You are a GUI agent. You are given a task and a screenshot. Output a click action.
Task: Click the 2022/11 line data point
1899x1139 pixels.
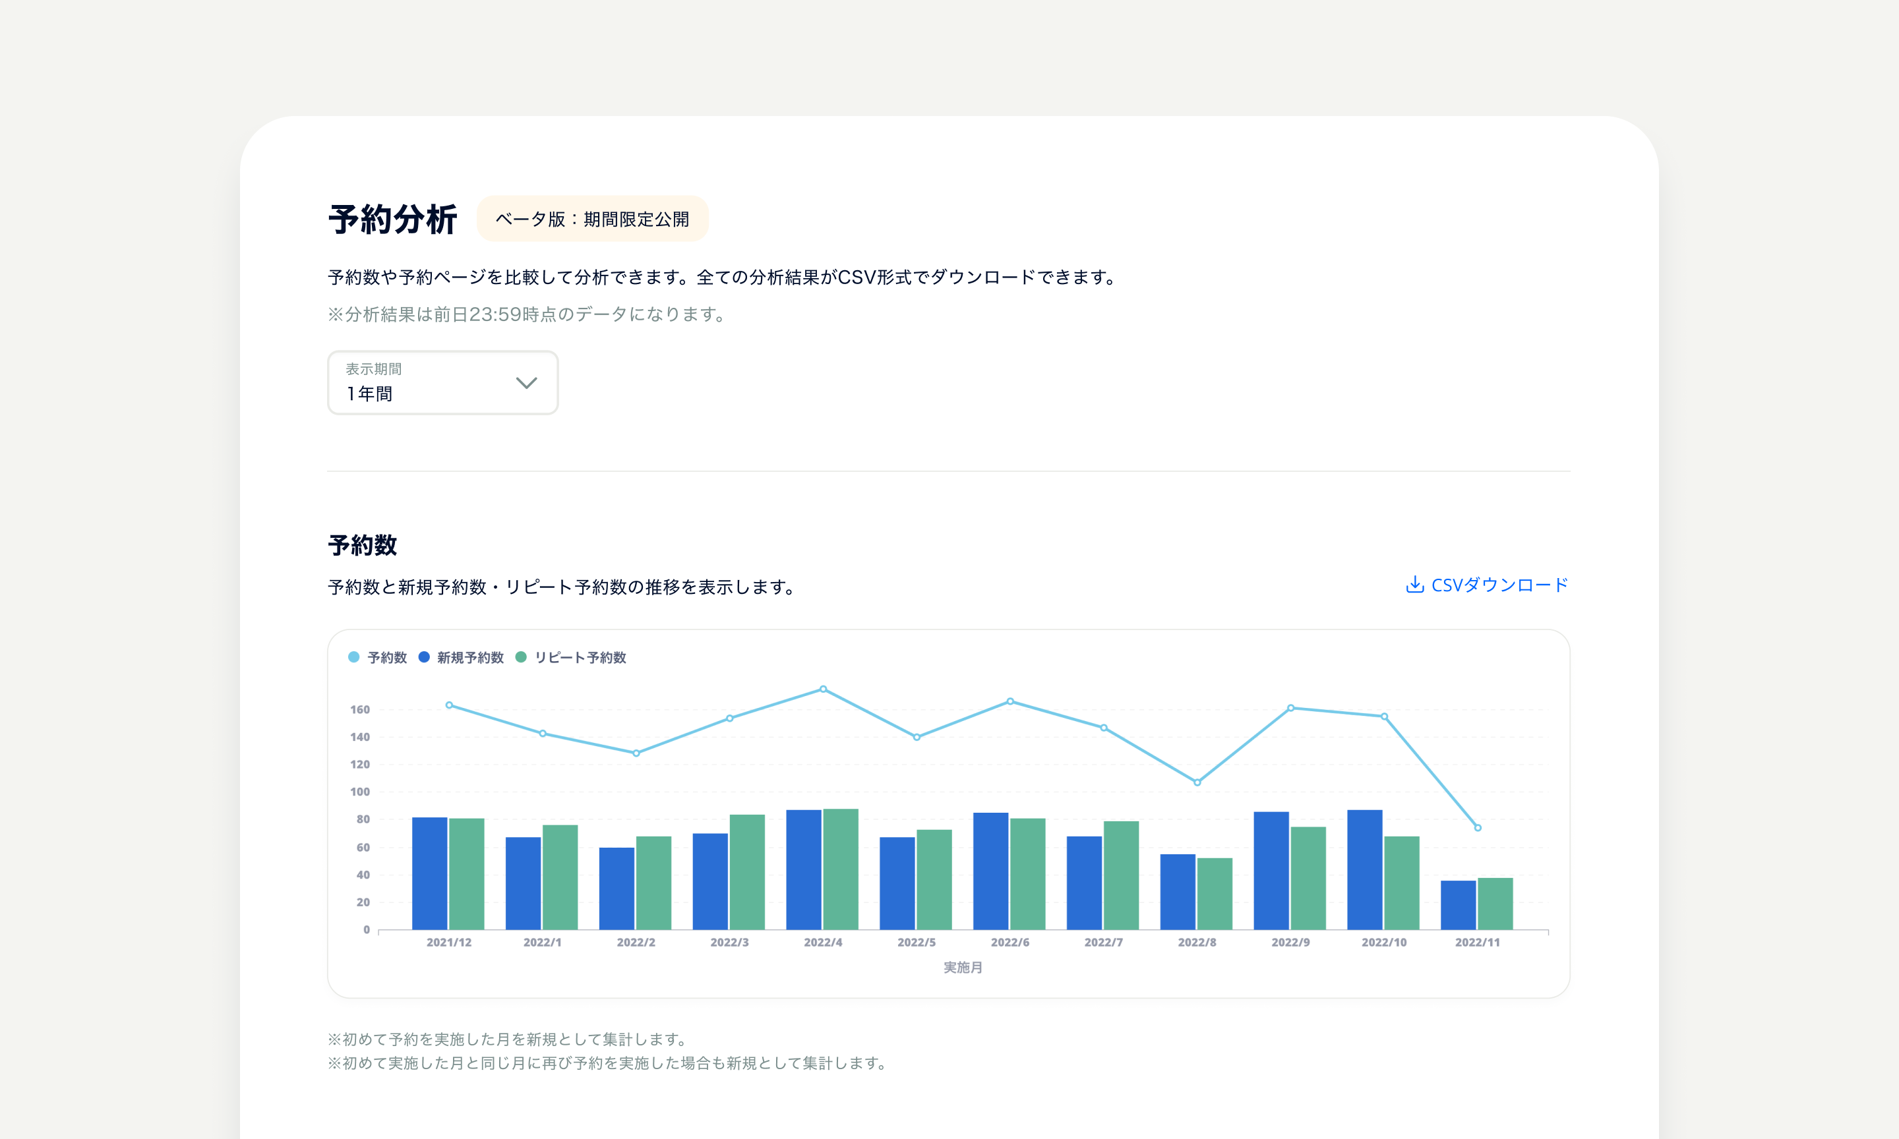(x=1478, y=828)
